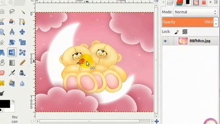Select the Perspective Clone tool
The image size is (220, 124).
12,83
